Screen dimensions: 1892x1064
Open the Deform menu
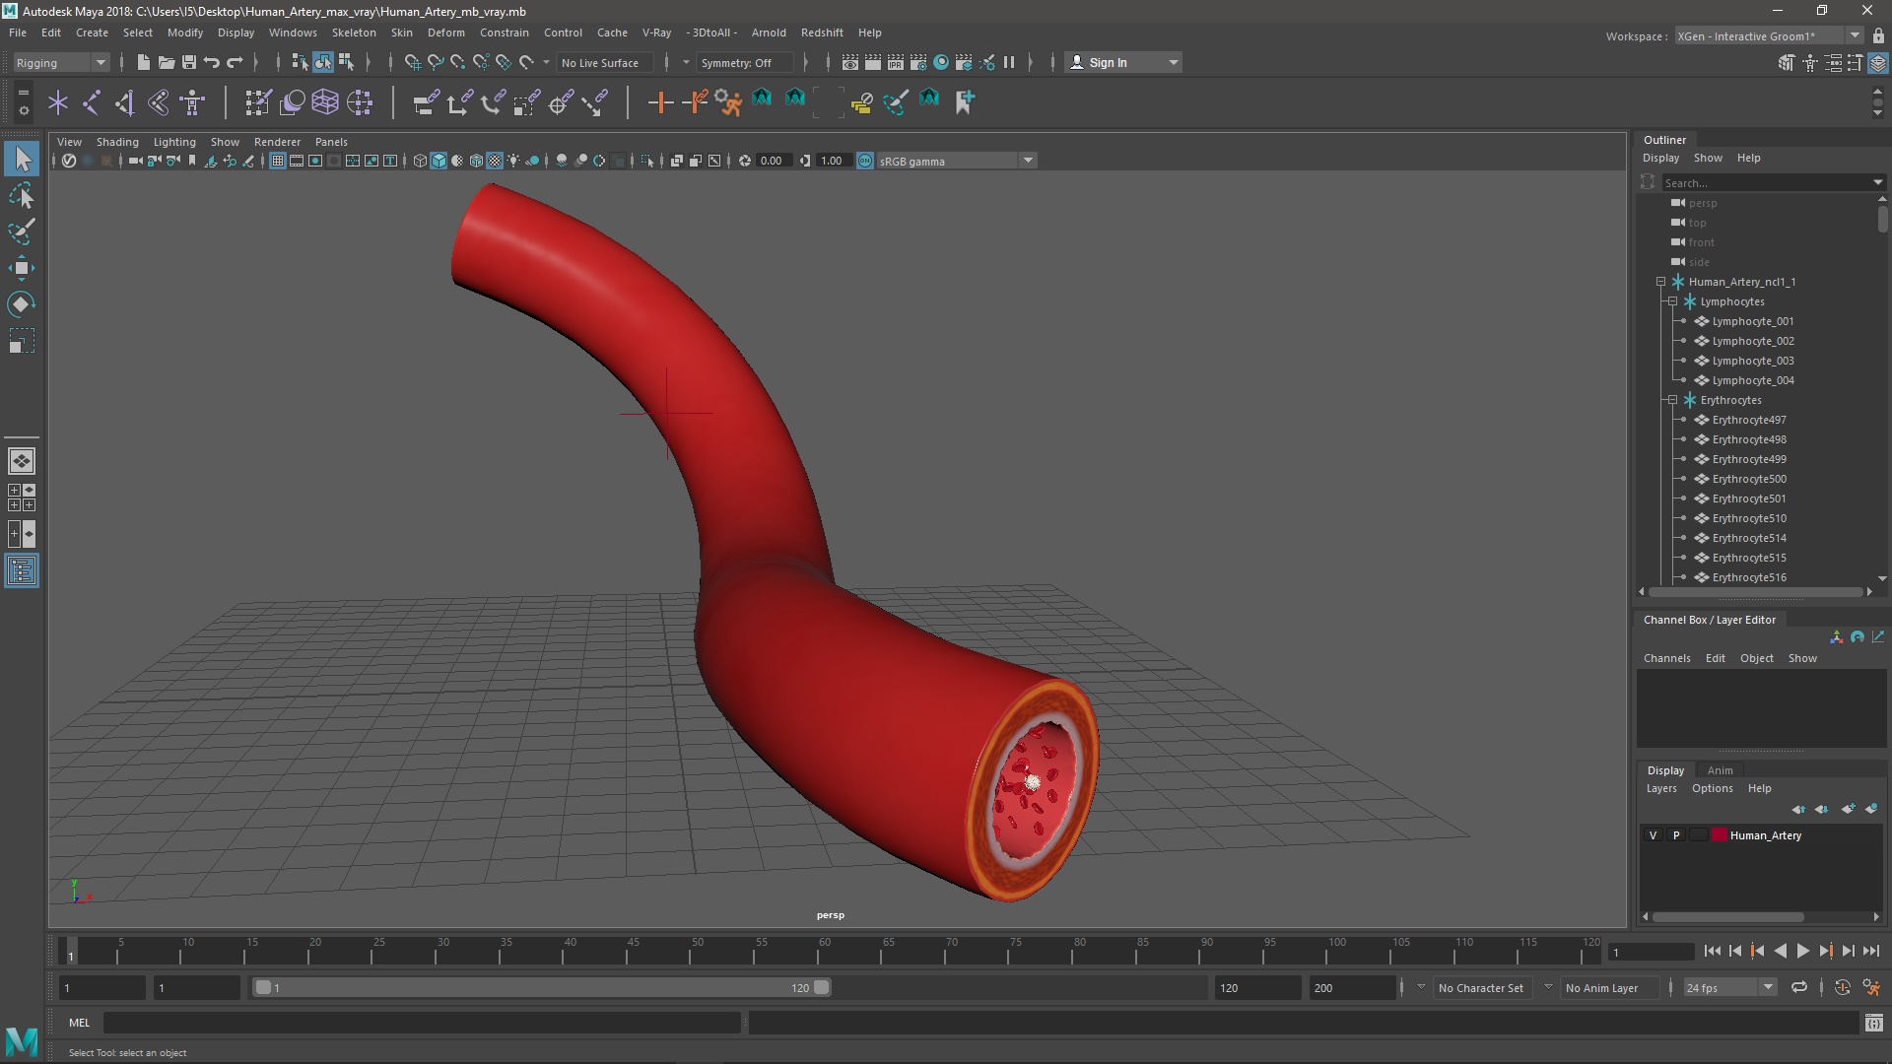[x=445, y=33]
